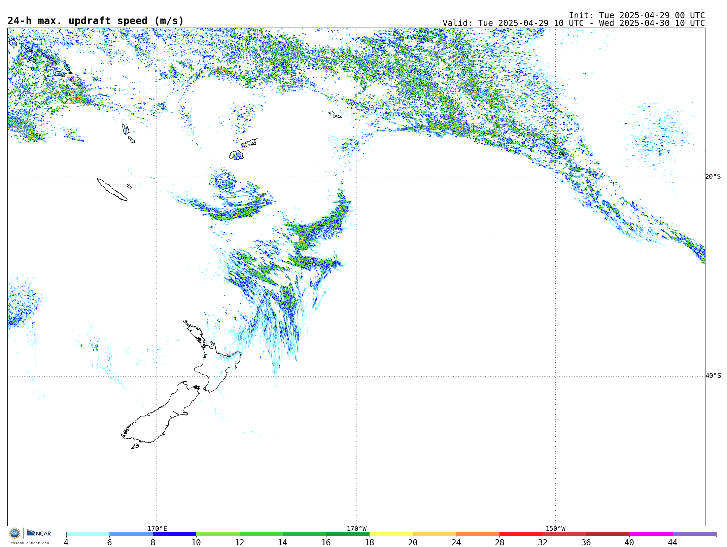The image size is (727, 547).
Task: Click the colorbar tick label 36
Action: [x=586, y=542]
